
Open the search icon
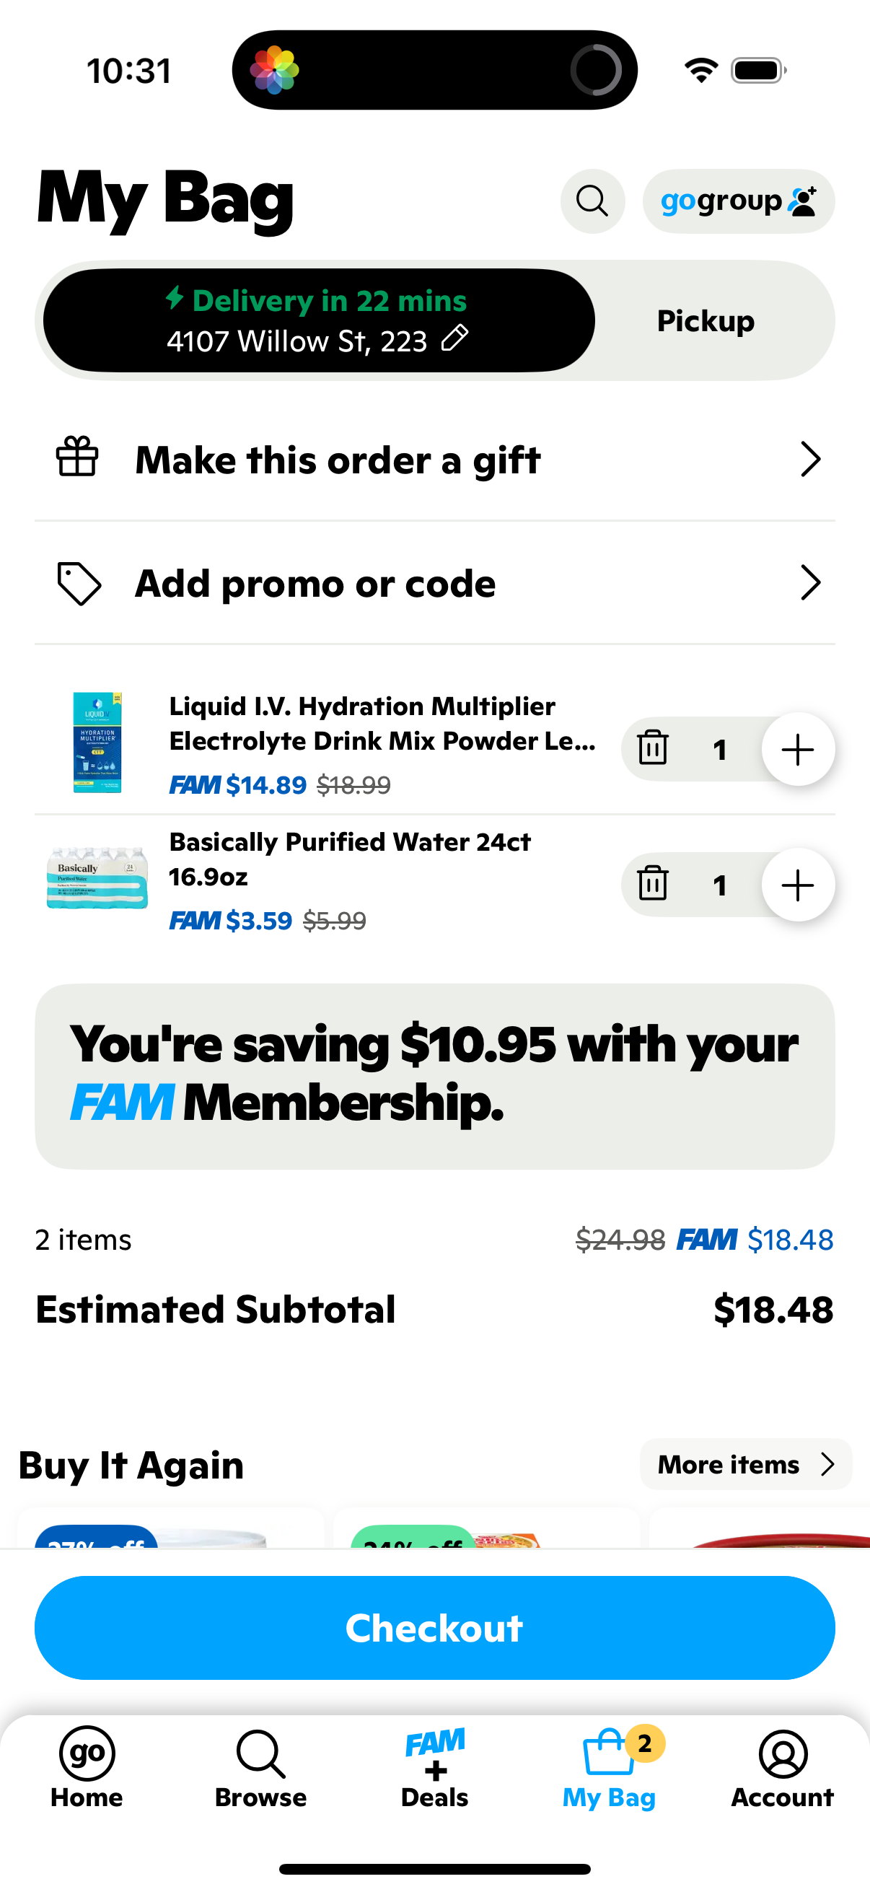592,201
